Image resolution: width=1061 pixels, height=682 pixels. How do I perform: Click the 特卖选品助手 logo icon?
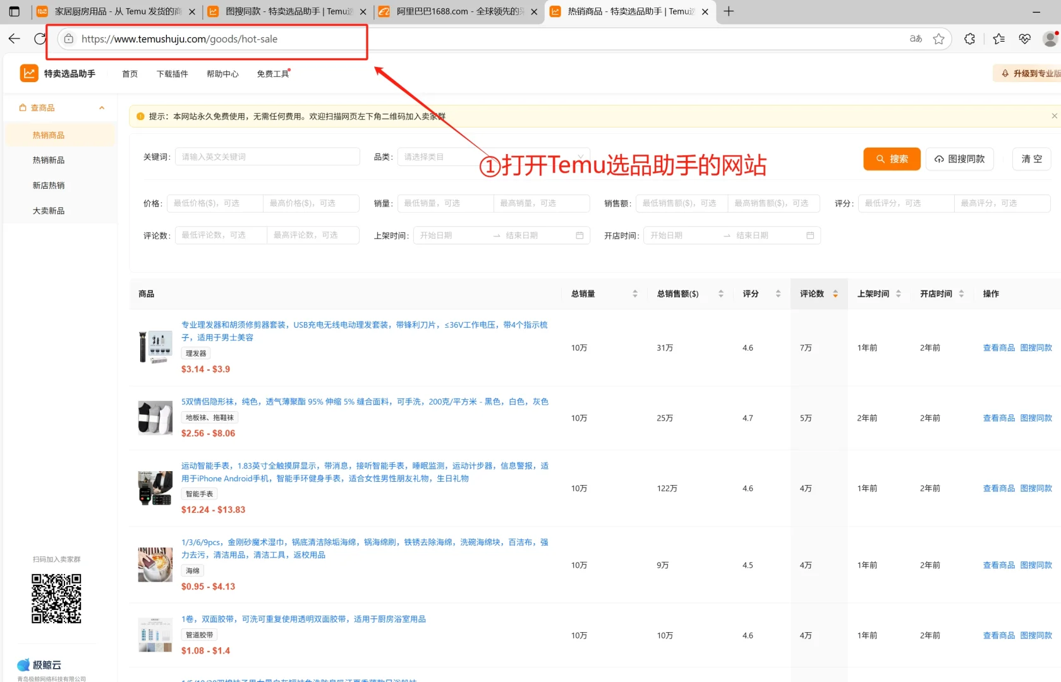point(28,73)
